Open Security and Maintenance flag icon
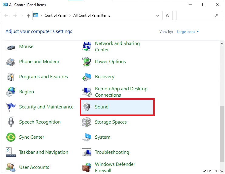 pyautogui.click(x=11, y=107)
